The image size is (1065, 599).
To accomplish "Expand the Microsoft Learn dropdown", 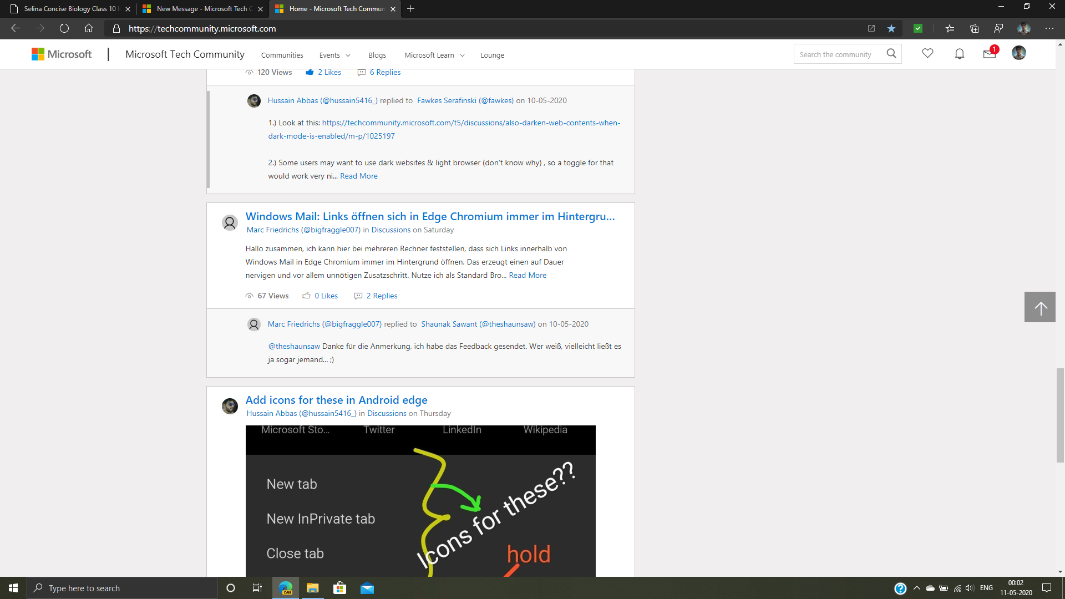I will 434,55.
